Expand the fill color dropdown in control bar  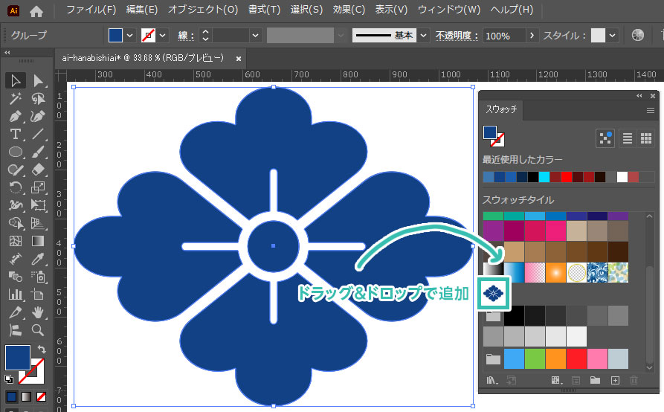click(130, 35)
